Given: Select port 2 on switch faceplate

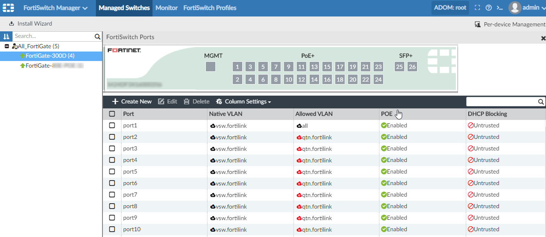Looking at the screenshot, I should coord(237,80).
